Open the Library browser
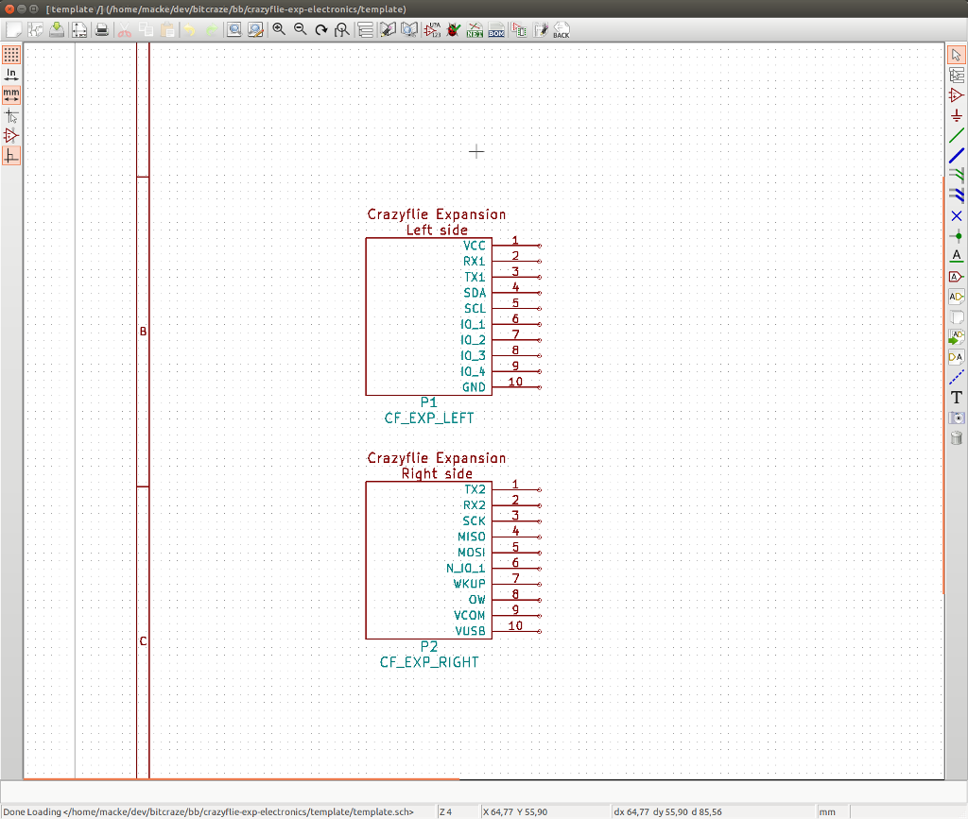The width and height of the screenshot is (968, 819). point(409,29)
